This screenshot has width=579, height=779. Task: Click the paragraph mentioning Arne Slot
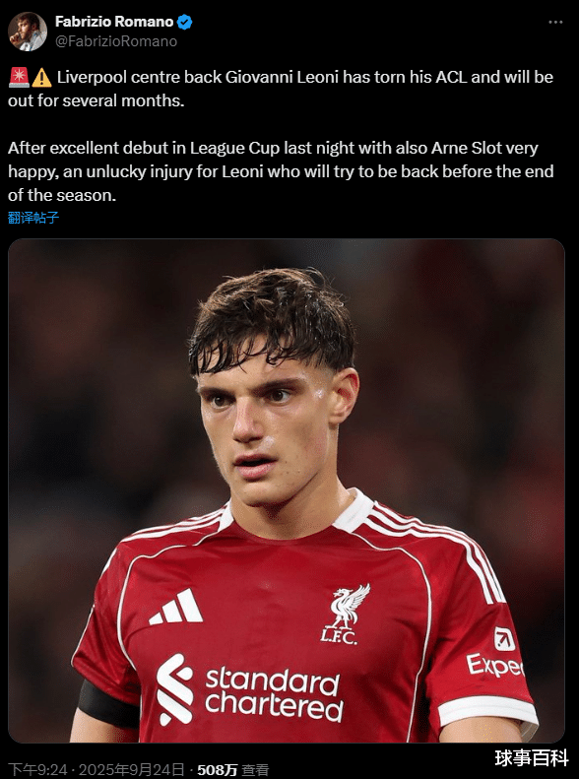(281, 171)
